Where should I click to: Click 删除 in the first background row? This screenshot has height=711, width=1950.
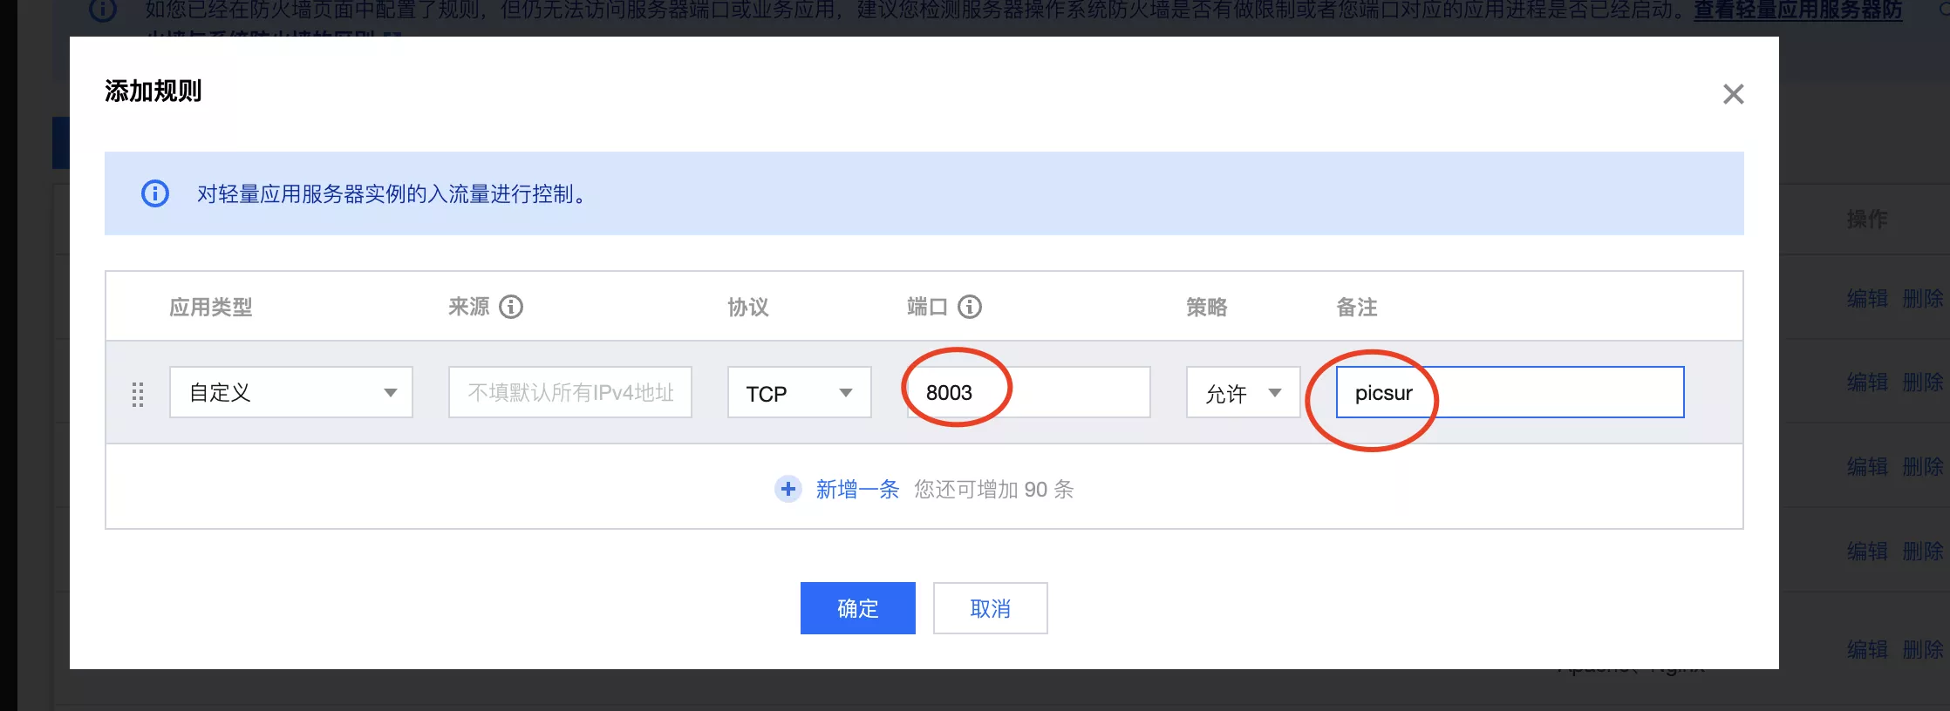click(1922, 299)
